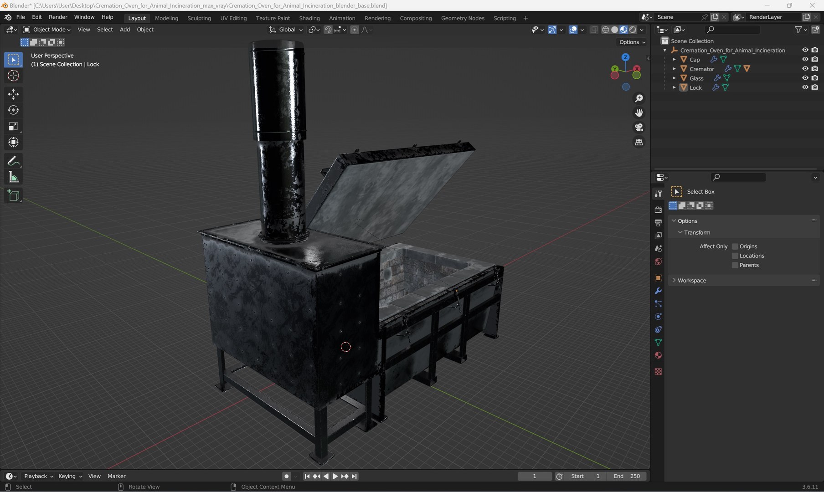Image resolution: width=824 pixels, height=492 pixels.
Task: Enable Affect Only Parents checkbox
Action: click(x=735, y=265)
